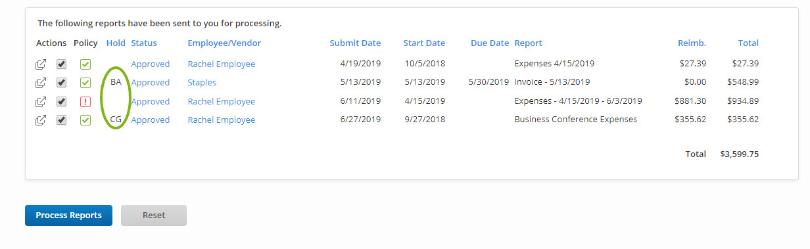
Task: Toggle checkbox for Expenses 4/15/2019 row
Action: click(x=61, y=64)
